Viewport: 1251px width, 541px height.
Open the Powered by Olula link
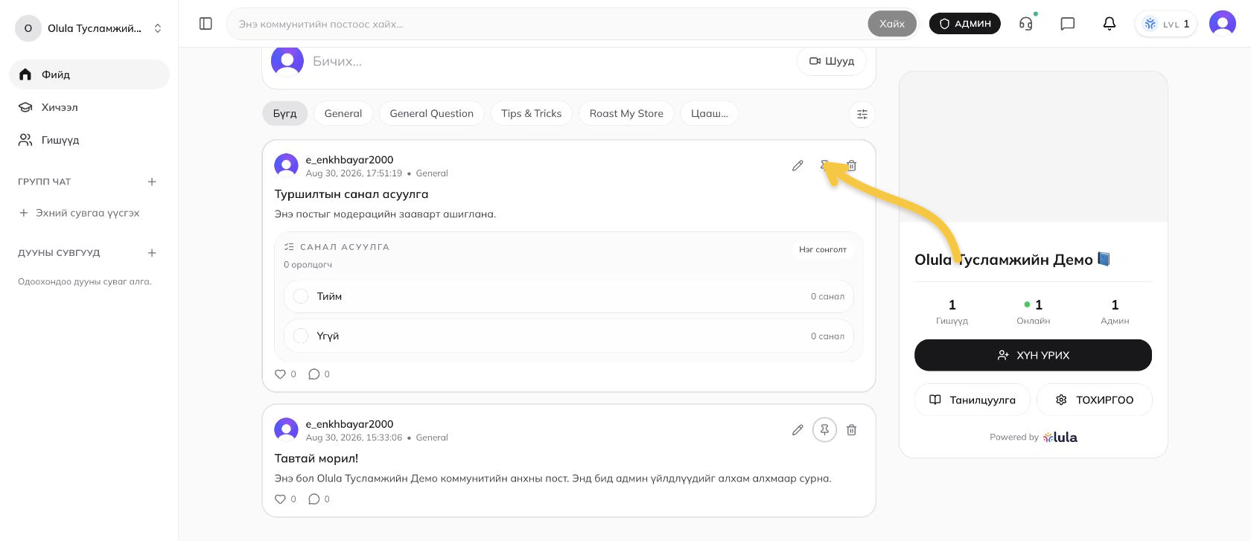[x=1034, y=437]
